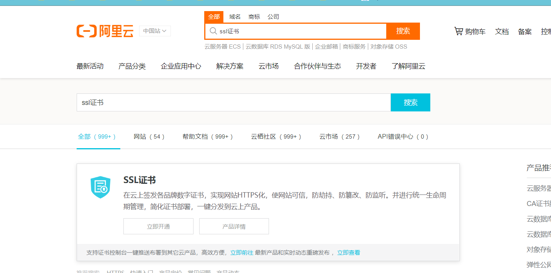Viewport: 551px width, 273px height.
Task: Click the SSL证书 result title
Action: point(139,180)
